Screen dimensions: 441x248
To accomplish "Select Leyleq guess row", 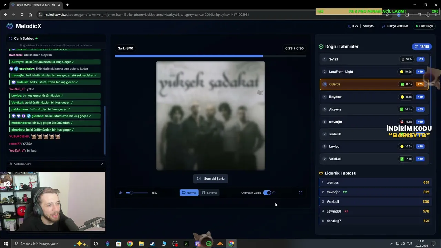I will (x=374, y=146).
